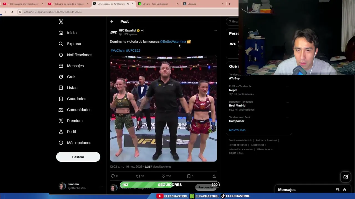Click the site info icon in address bar
This screenshot has height=199, width=355.
(20, 12)
